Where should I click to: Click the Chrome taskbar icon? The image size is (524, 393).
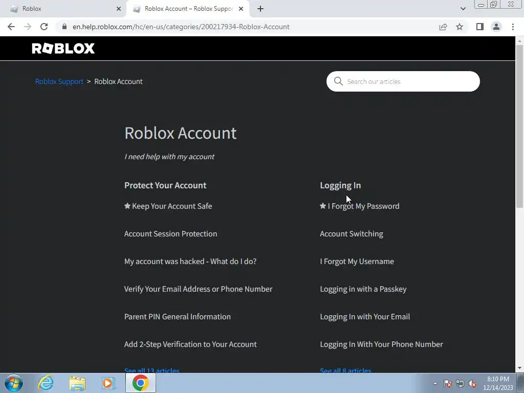[140, 383]
